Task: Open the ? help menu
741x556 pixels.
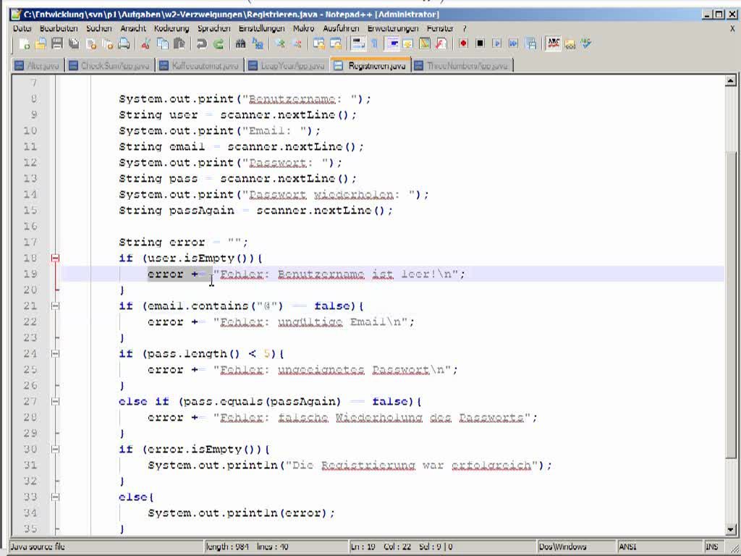Action: pyautogui.click(x=465, y=28)
